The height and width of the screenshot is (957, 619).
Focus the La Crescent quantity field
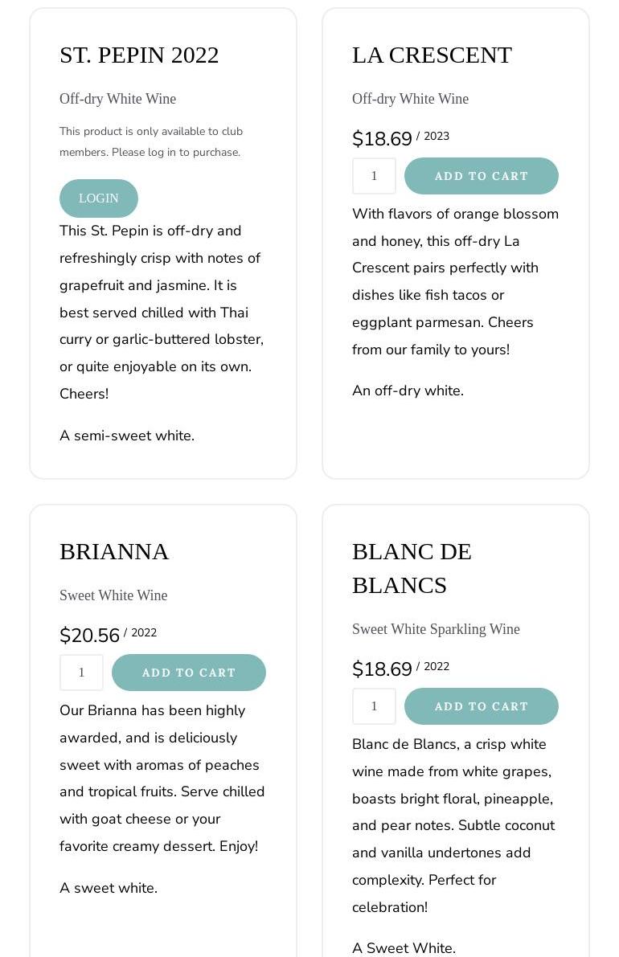(x=374, y=176)
